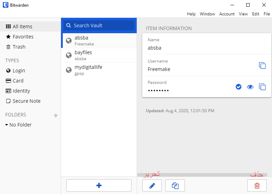Check if password has been exposed

point(239,87)
